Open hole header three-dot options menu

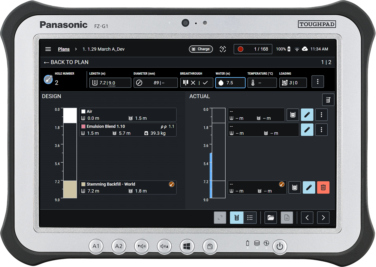click(318, 82)
